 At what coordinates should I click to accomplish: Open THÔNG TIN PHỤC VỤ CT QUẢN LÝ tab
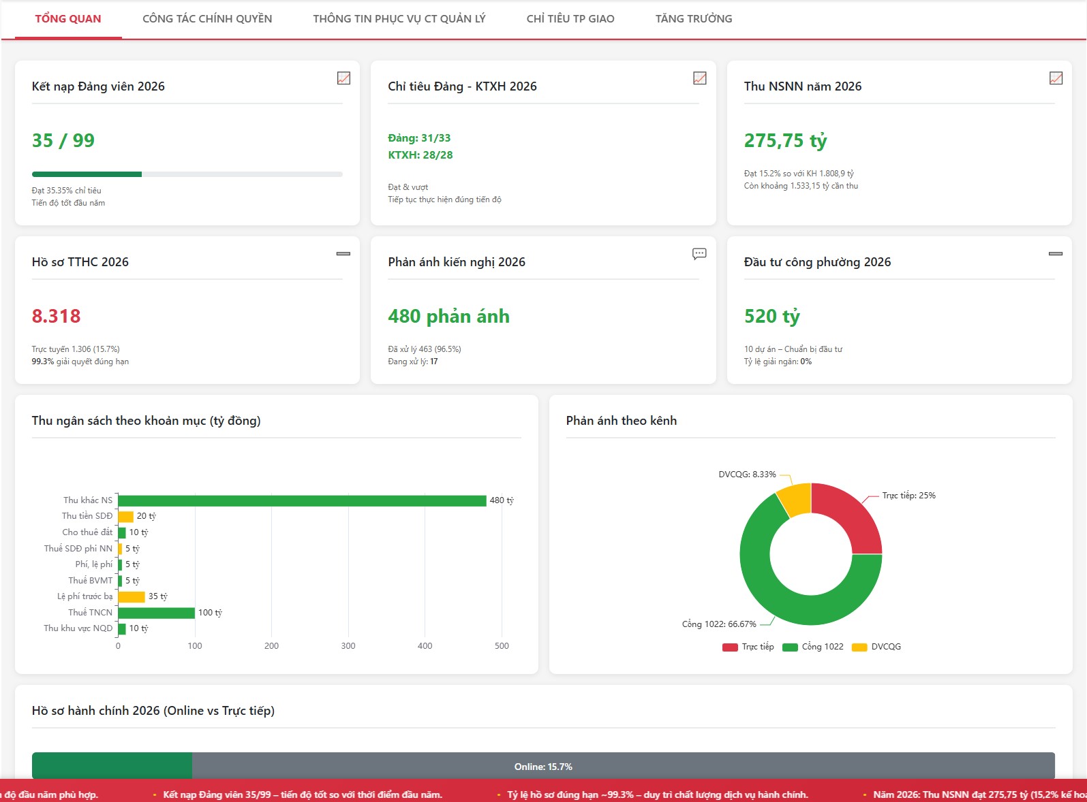point(399,19)
